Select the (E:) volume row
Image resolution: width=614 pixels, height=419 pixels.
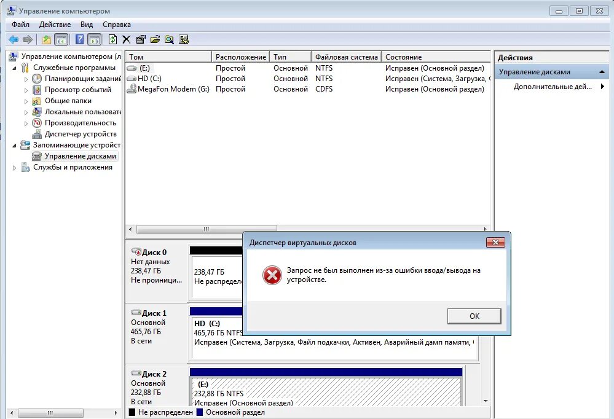308,68
